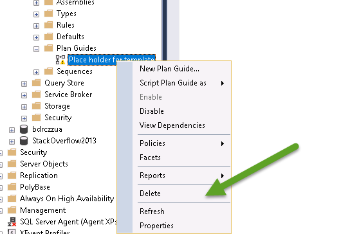Select the bdrczzua database label
The width and height of the screenshot is (359, 234).
(x=47, y=129)
